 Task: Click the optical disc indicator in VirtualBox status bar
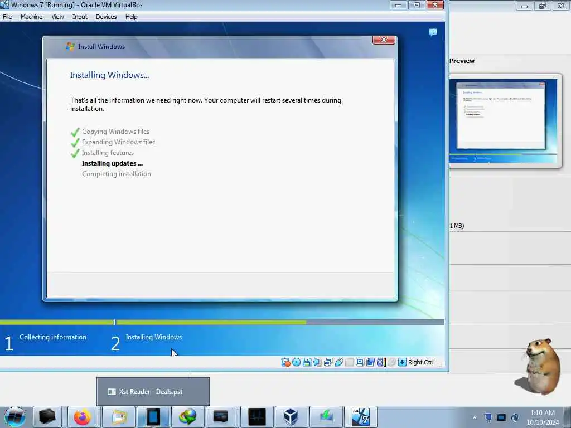[x=297, y=362]
